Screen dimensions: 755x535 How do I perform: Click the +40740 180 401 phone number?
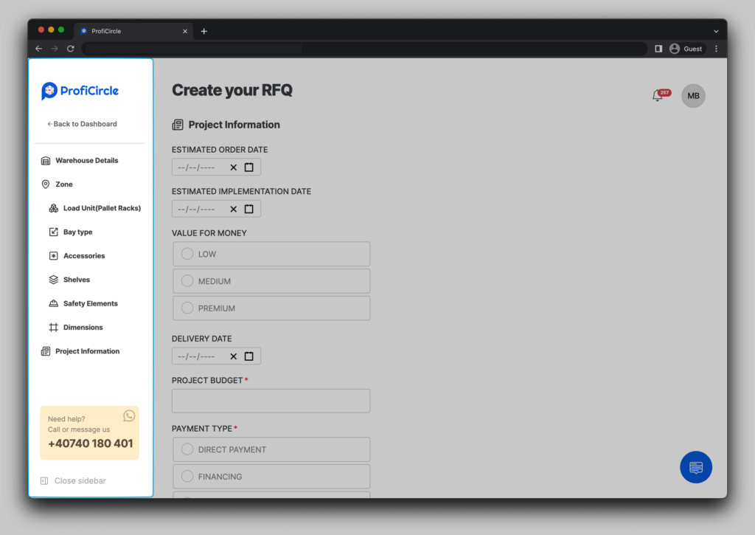tap(91, 443)
